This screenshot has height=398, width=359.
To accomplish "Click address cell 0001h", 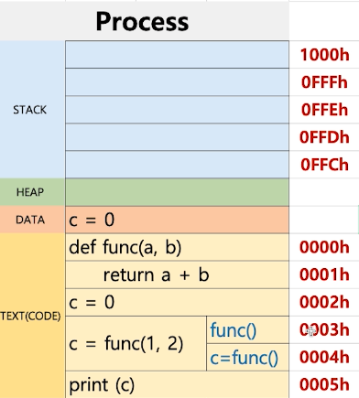I will (x=324, y=274).
